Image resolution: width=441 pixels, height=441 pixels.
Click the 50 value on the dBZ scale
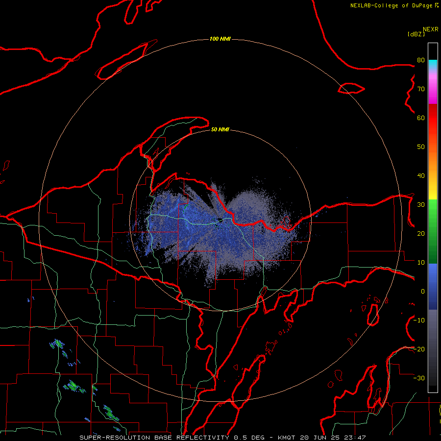click(x=421, y=147)
